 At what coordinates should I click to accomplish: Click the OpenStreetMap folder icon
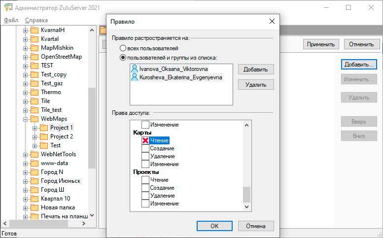pyautogui.click(x=35, y=57)
